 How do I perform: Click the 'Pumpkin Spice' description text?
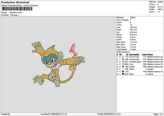tap(135, 62)
